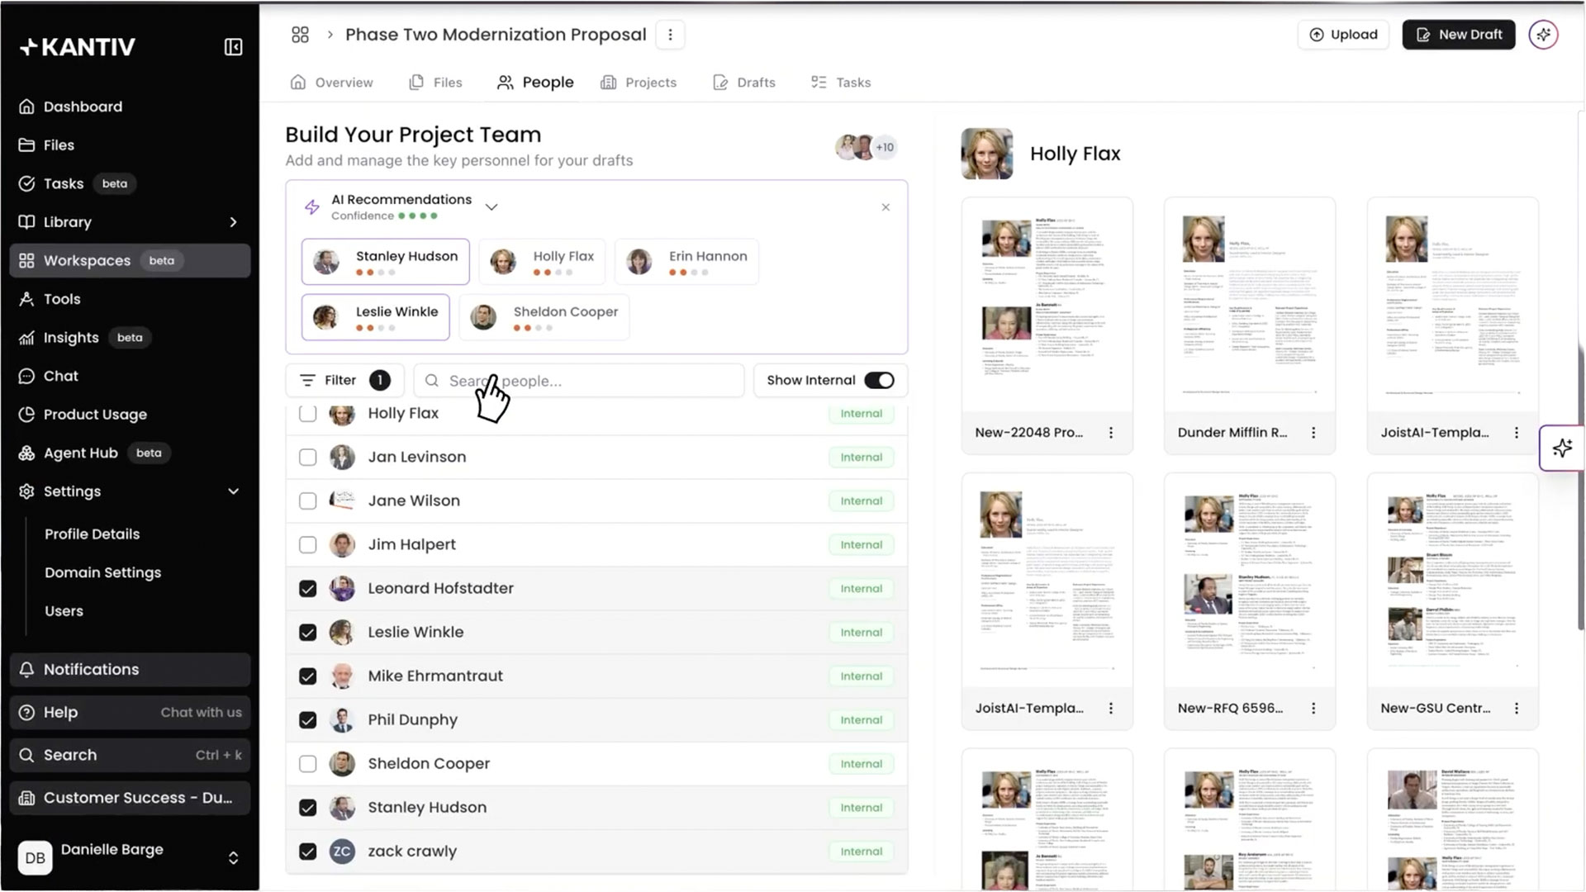Open the New-RFQ 6596 document thumbnail
Viewport: 1586px width, 892px height.
1249,580
